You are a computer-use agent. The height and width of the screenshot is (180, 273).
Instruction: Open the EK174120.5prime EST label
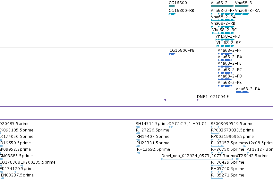[x=17, y=169]
